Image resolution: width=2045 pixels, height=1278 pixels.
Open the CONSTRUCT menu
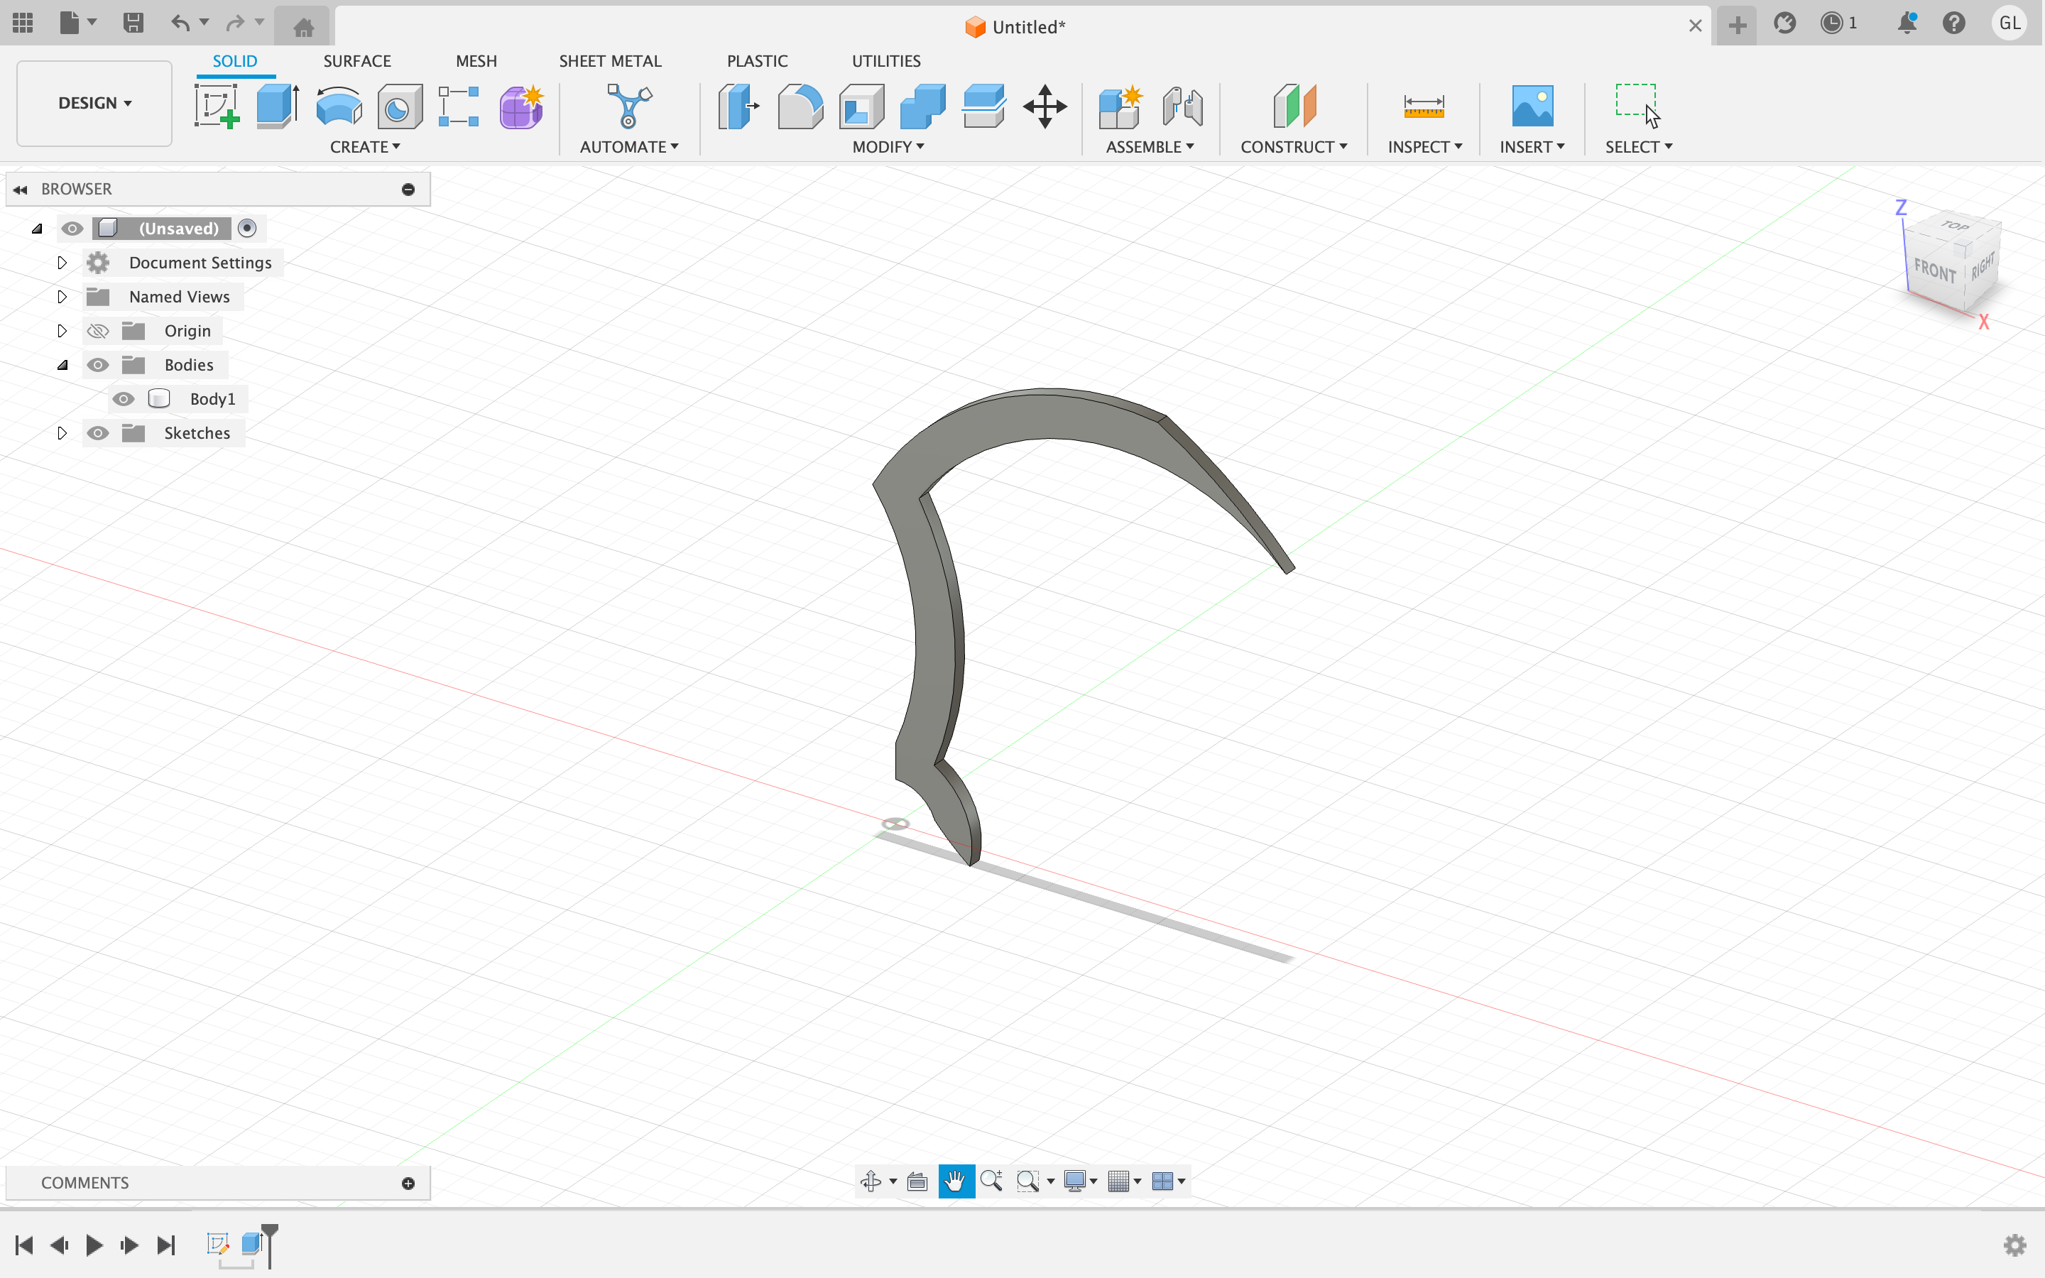click(1293, 147)
